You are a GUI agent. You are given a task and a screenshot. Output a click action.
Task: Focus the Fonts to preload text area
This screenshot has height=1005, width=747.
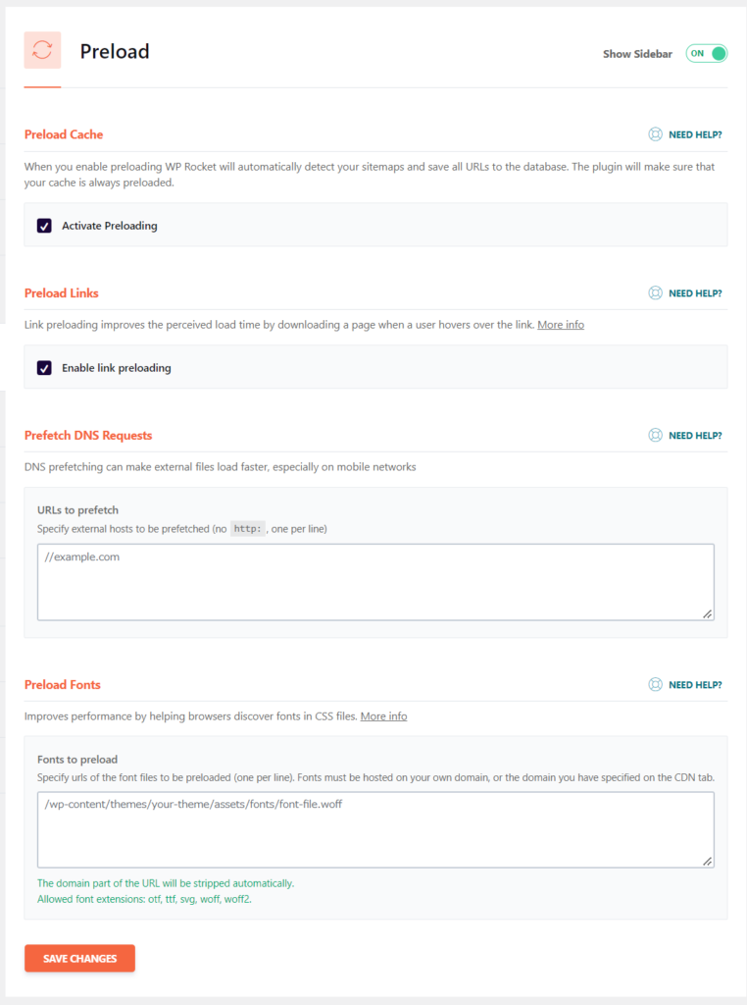click(375, 830)
